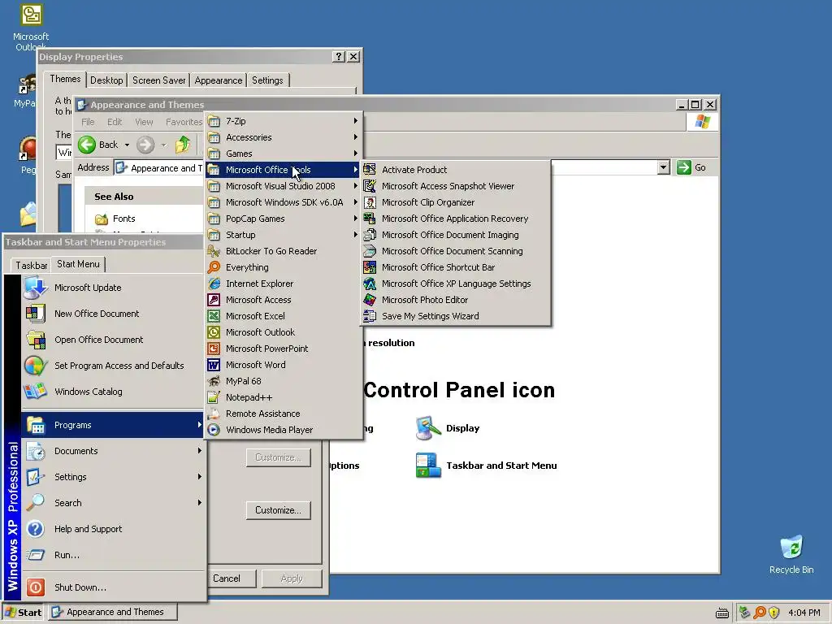Expand Documents in Start menu
The image size is (832, 624).
[113, 451]
